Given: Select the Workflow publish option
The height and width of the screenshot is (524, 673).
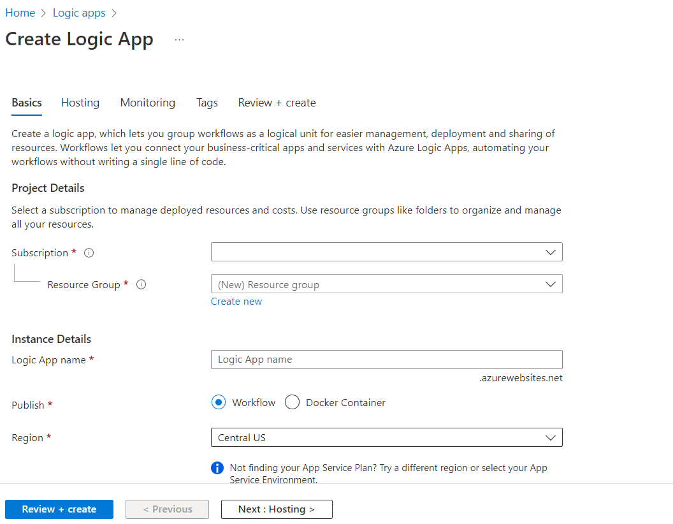Looking at the screenshot, I should (219, 402).
